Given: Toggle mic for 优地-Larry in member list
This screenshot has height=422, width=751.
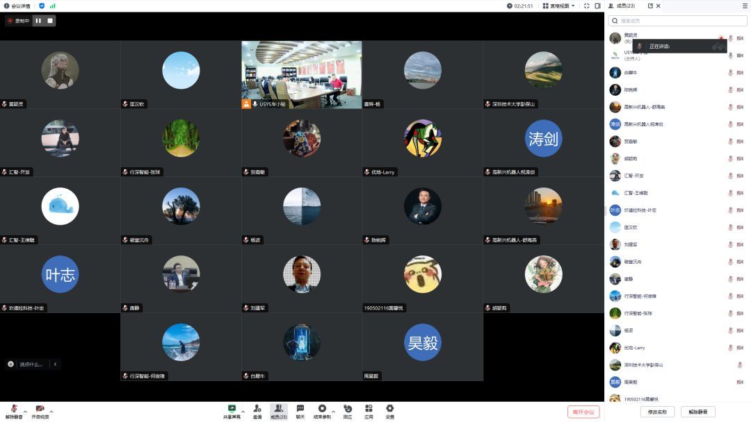Looking at the screenshot, I should point(730,348).
